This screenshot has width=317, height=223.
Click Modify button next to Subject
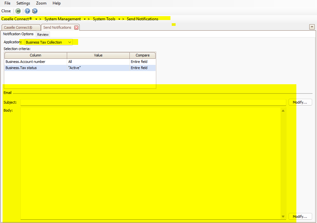pos(300,102)
